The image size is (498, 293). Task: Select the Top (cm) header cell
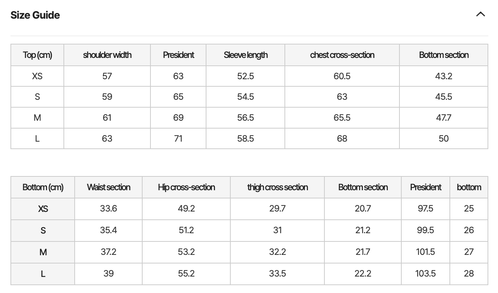click(x=37, y=55)
